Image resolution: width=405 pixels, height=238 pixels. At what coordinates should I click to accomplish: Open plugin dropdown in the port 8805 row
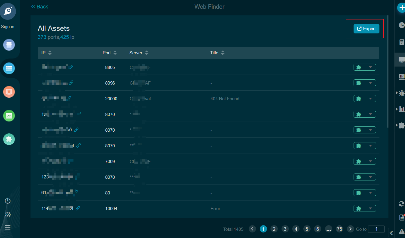pos(365,67)
